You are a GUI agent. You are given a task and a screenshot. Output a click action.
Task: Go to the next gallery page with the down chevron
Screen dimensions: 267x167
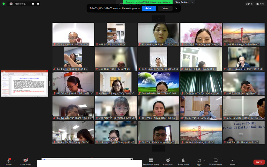(x=158, y=148)
